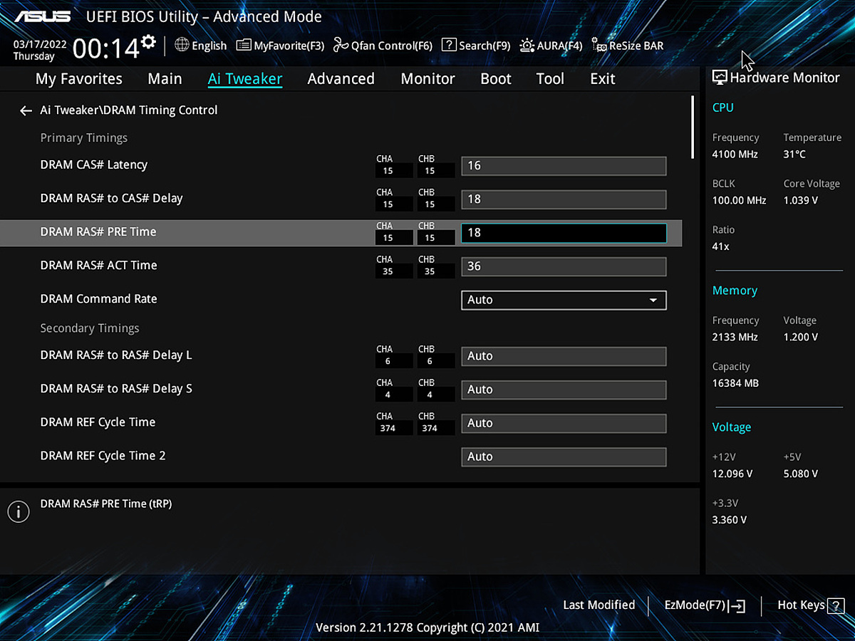Click the Core Voltage 1.039 V reading
The image size is (855, 641).
(801, 200)
